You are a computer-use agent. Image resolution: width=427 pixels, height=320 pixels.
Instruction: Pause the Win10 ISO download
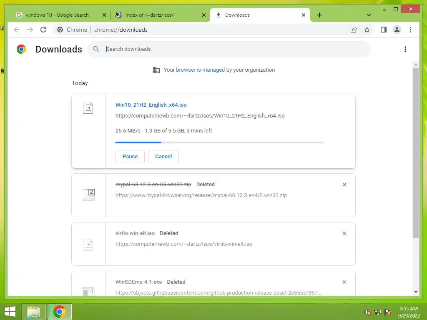pos(130,157)
